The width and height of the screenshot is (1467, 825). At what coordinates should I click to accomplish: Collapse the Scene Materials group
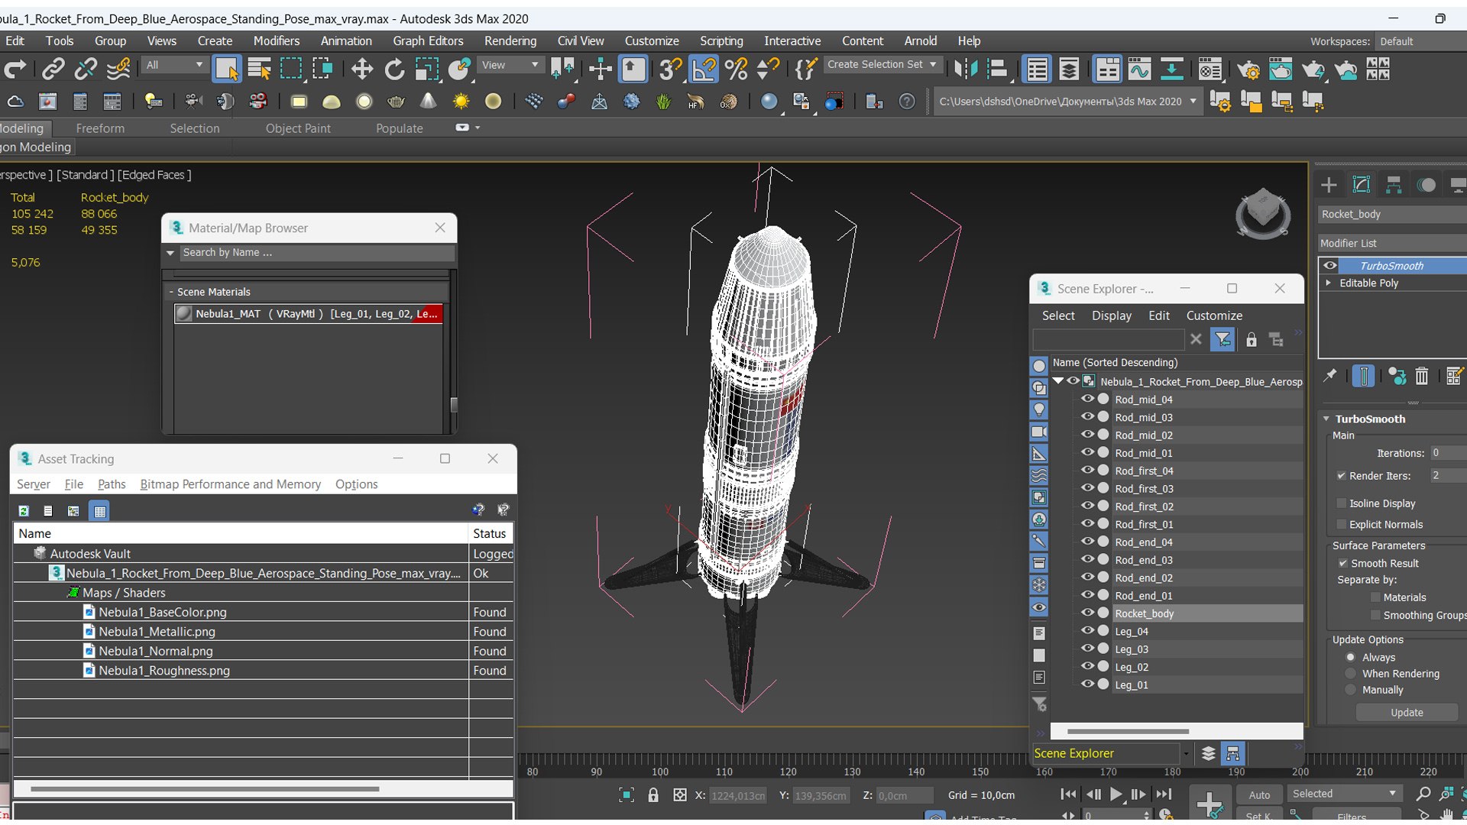click(171, 292)
